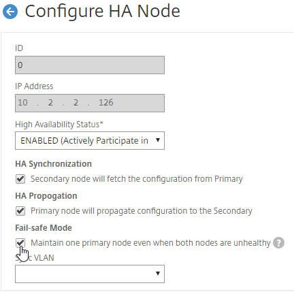Click the Configure HA Node page title
The image size is (294, 292).
coord(102,12)
